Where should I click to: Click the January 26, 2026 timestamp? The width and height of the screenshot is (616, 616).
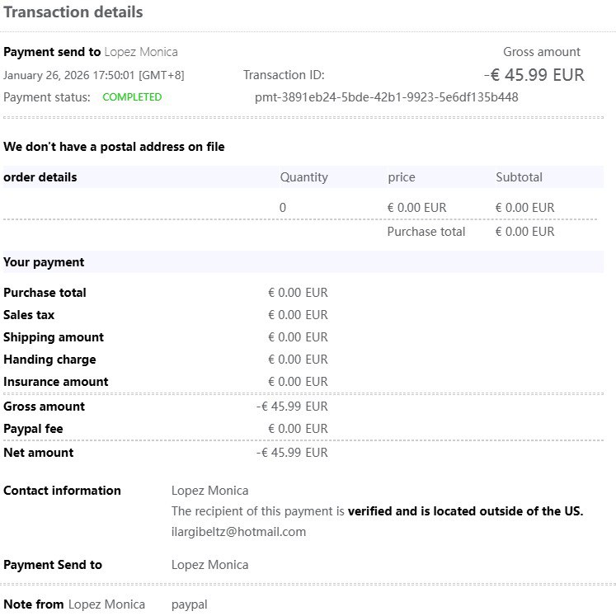[x=93, y=75]
